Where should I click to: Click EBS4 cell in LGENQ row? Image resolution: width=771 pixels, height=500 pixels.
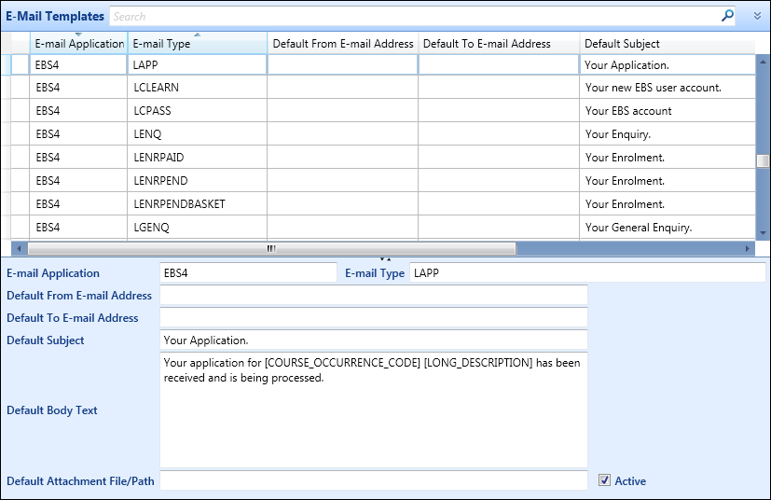coord(78,228)
